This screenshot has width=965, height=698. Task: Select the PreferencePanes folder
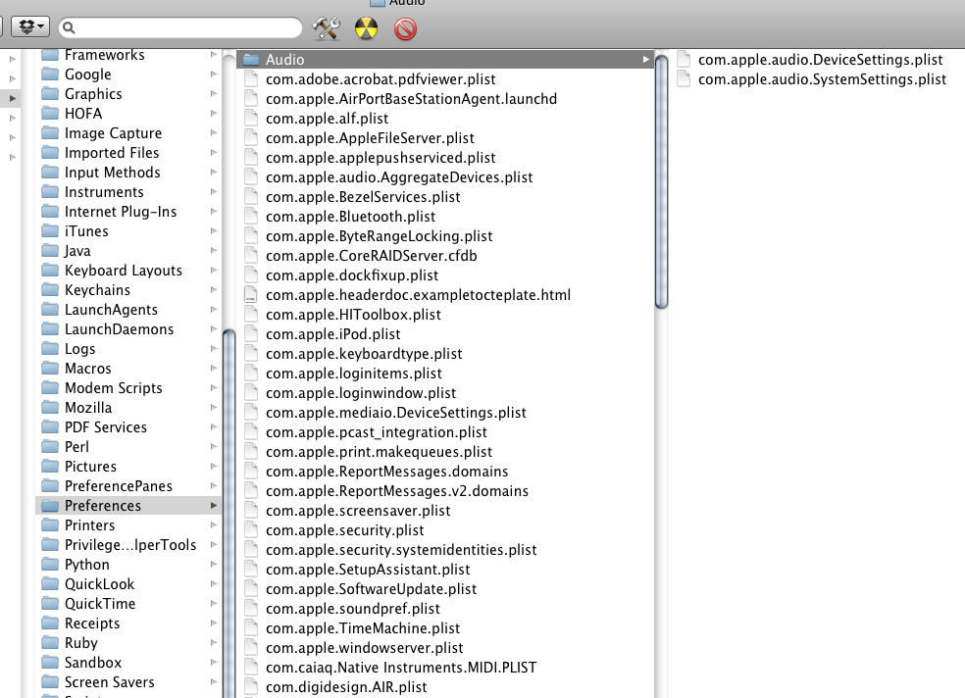[128, 486]
